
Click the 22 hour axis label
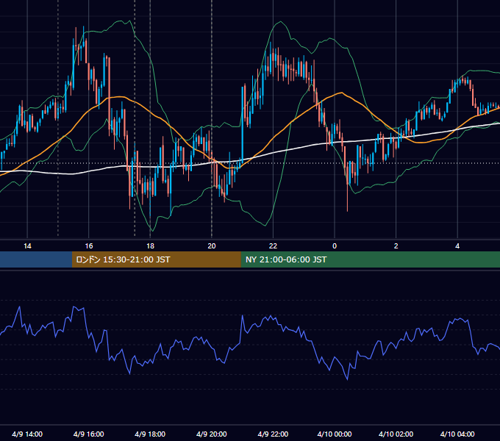[x=273, y=246]
